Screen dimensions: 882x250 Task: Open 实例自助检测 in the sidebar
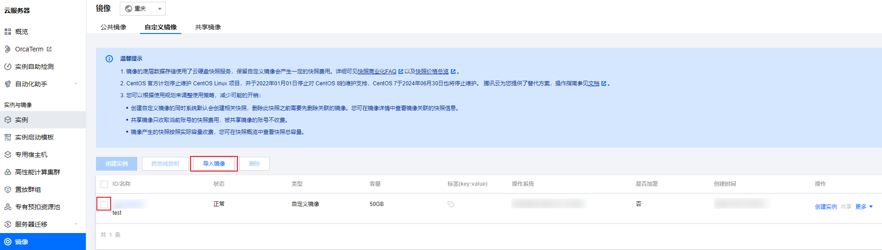coord(43,67)
